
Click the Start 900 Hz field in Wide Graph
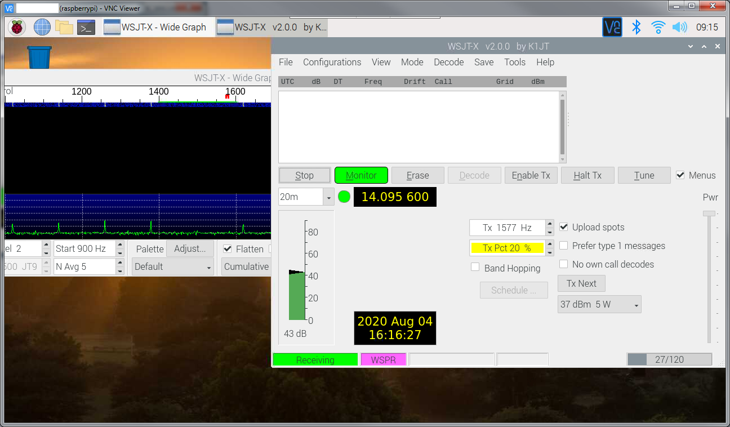[84, 249]
